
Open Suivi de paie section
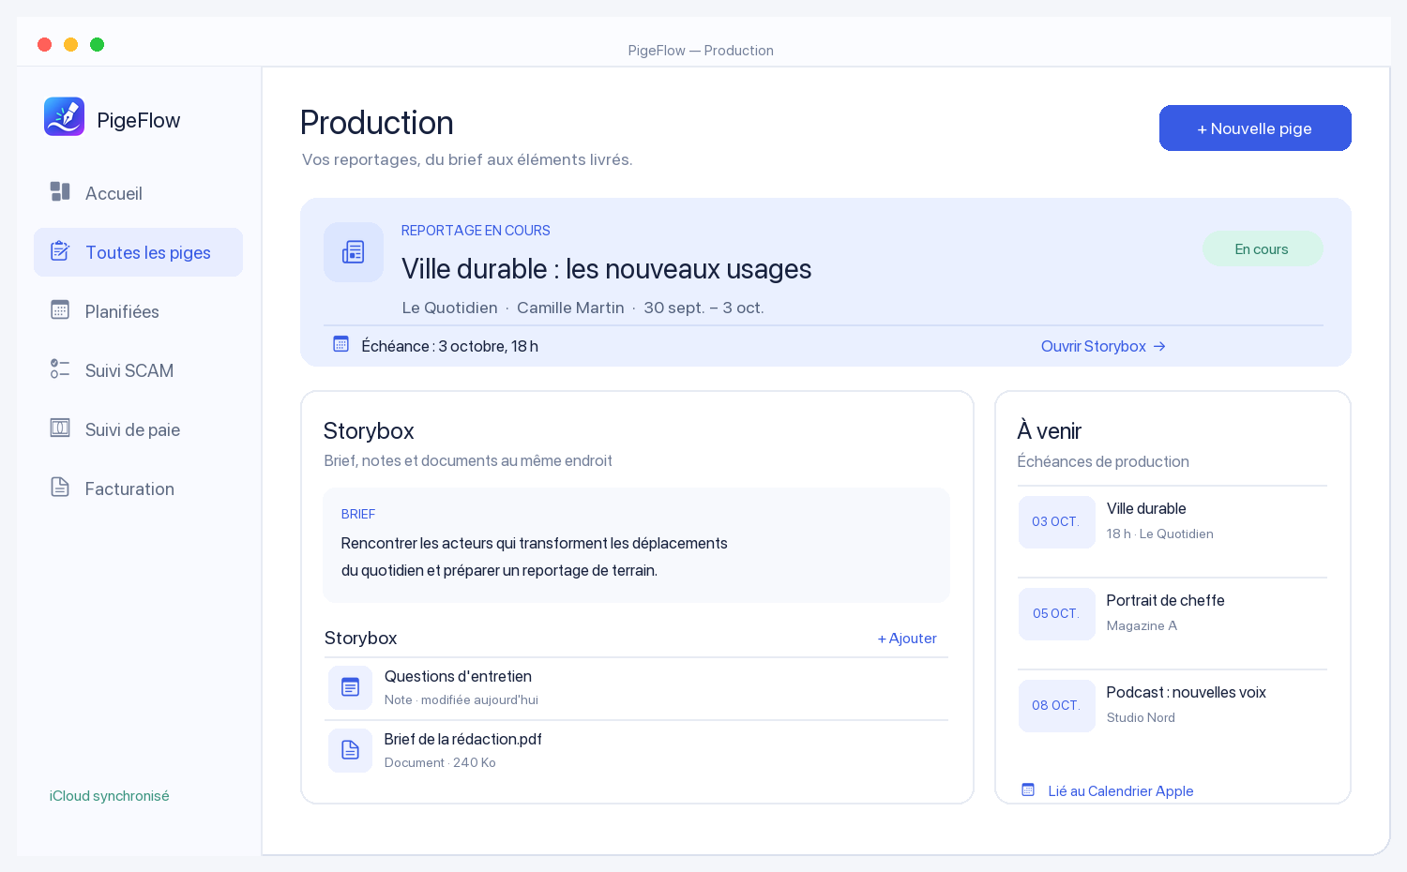(138, 429)
